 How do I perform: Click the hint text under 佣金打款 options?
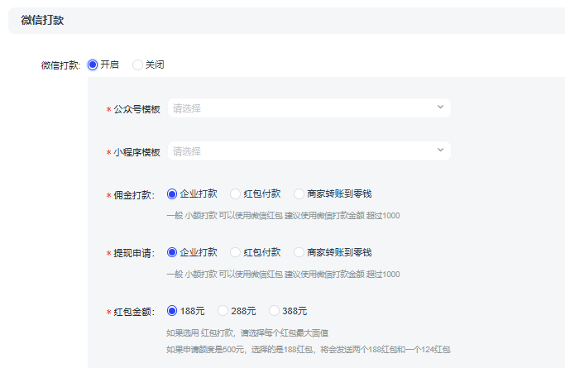point(283,216)
